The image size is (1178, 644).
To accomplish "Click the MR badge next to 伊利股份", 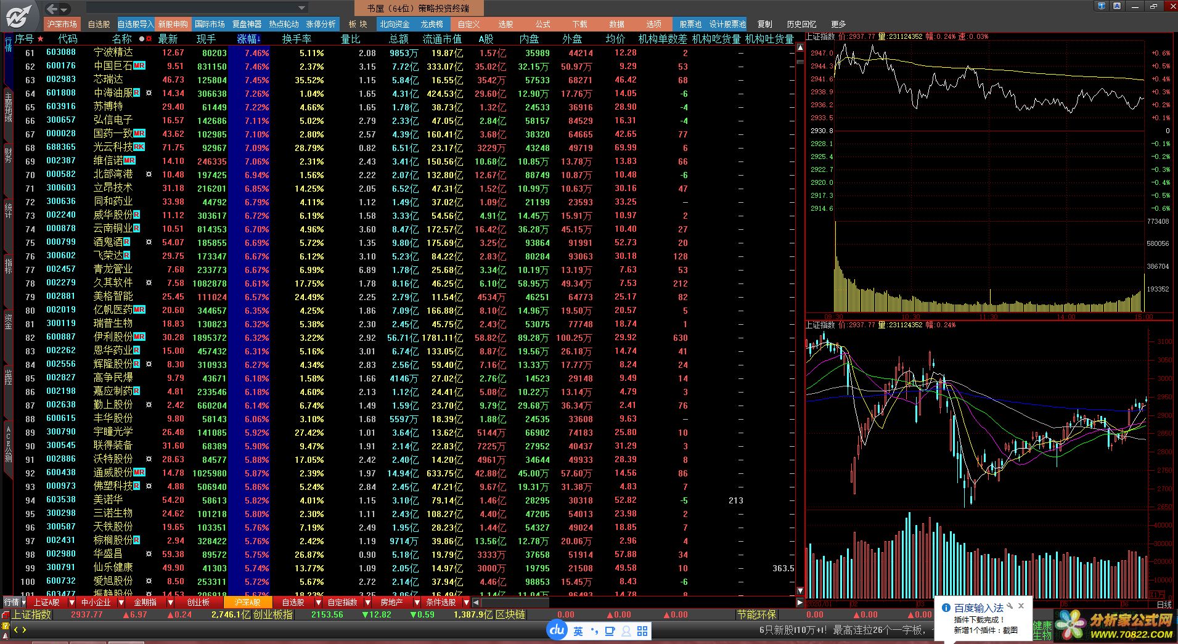I will [139, 337].
